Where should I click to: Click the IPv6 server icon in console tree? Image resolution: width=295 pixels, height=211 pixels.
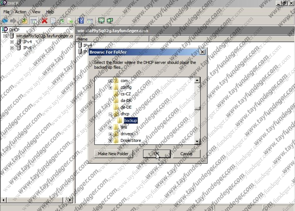[19, 48]
